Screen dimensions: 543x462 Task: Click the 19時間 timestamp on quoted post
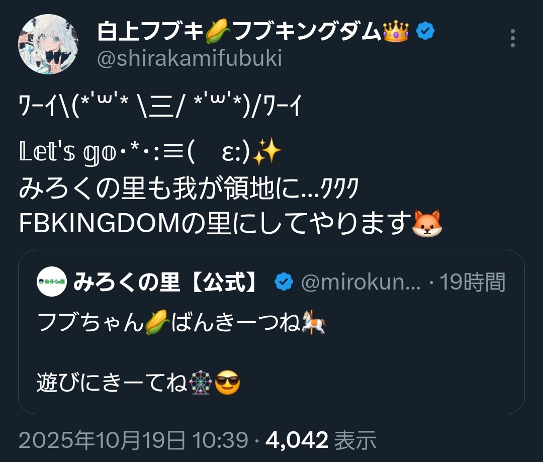tap(472, 282)
